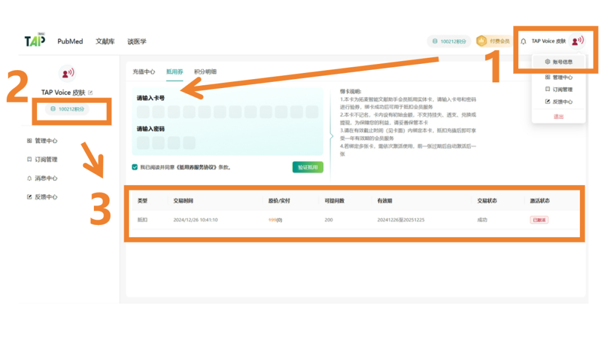Click edit icon next to TAP Voice 皮肤
The image size is (607, 341).
(x=90, y=93)
